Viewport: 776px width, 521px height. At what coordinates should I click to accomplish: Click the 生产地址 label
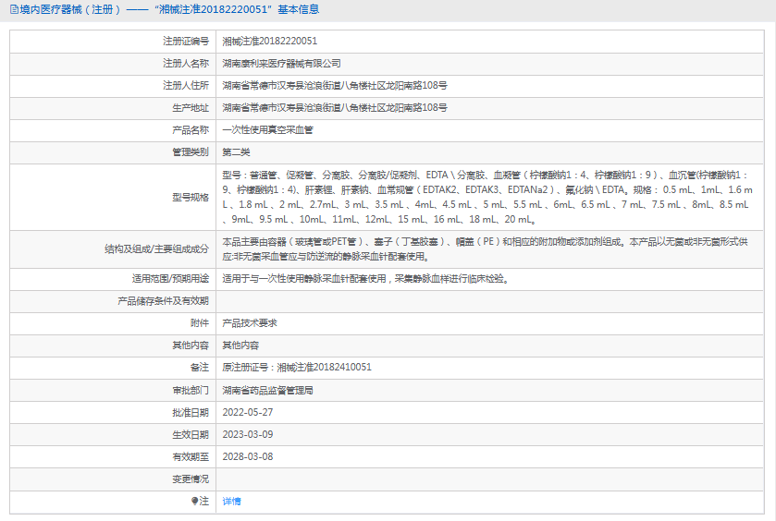tap(191, 108)
